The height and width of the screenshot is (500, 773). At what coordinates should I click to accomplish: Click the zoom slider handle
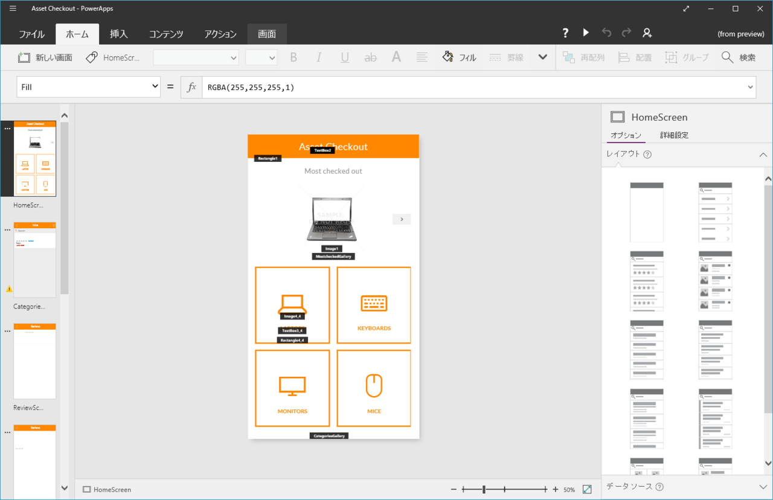(x=484, y=490)
